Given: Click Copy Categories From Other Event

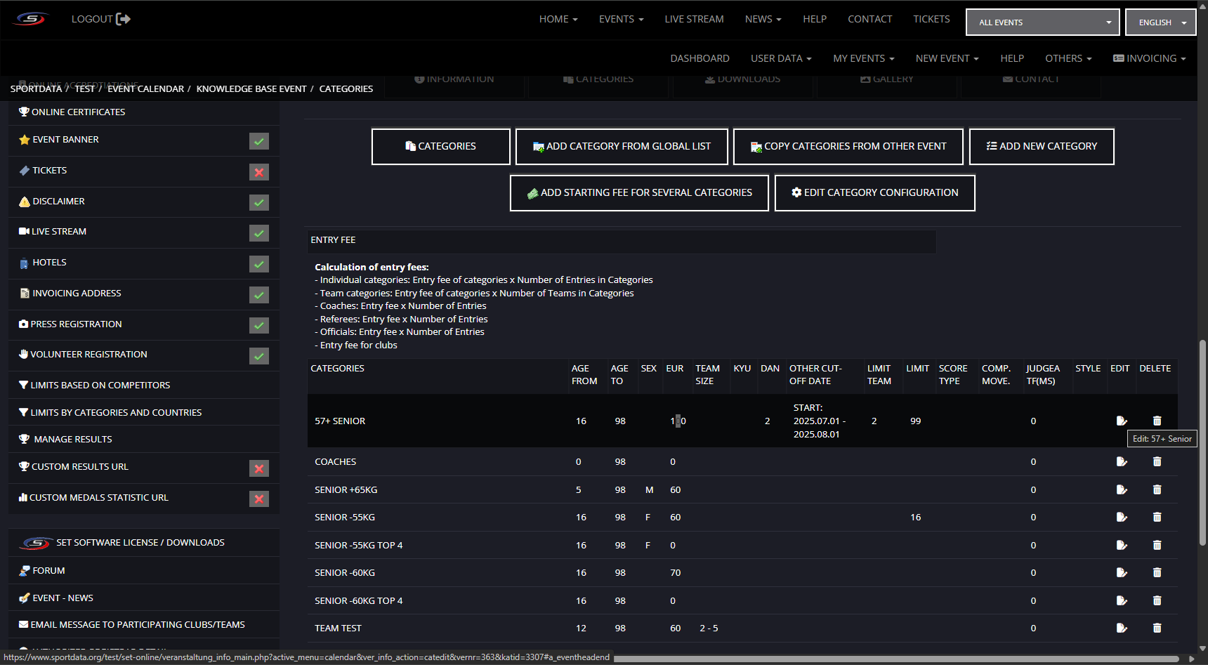Looking at the screenshot, I should [848, 146].
